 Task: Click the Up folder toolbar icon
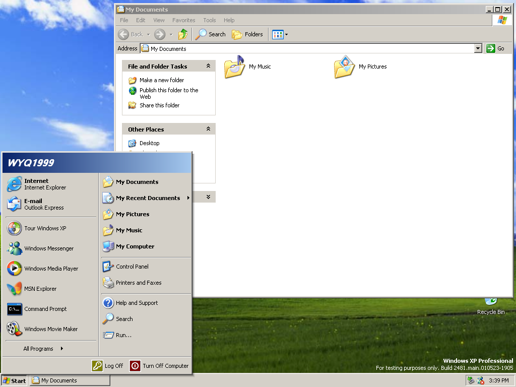pos(183,34)
